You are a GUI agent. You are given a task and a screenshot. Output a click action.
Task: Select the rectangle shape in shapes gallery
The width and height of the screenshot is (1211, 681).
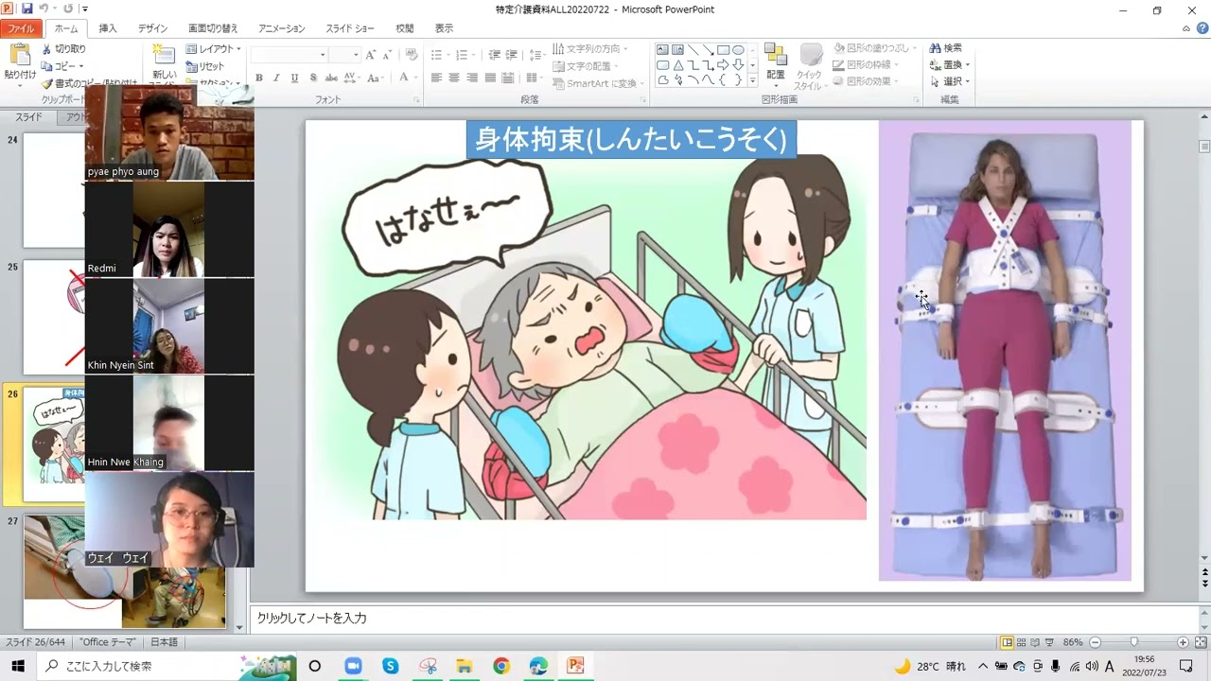(723, 50)
